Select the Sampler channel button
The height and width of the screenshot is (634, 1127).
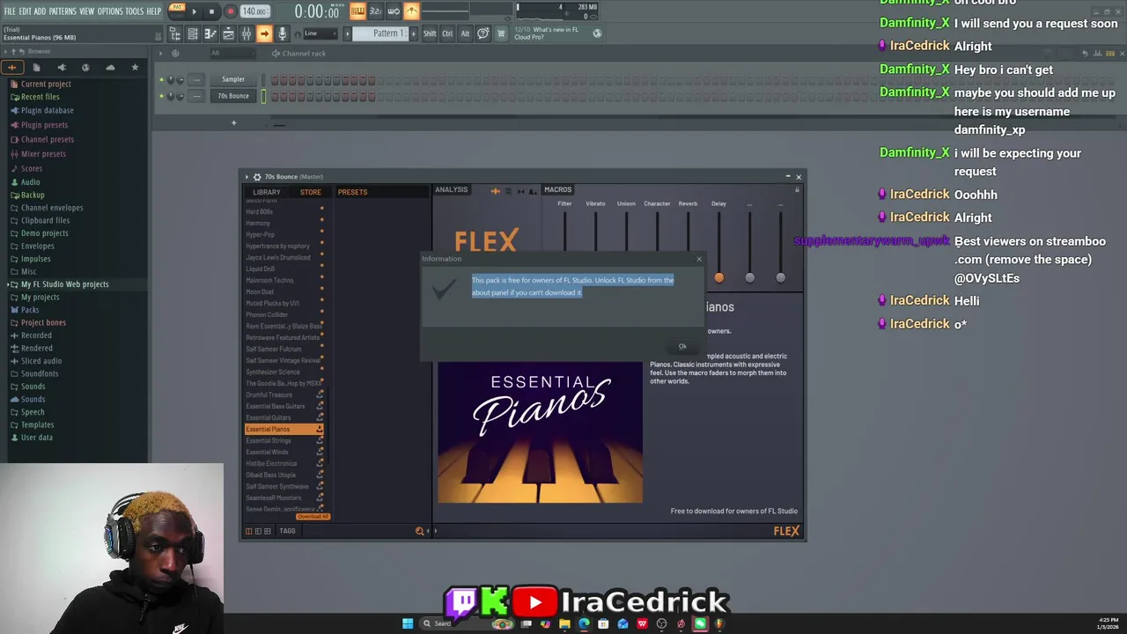pyautogui.click(x=233, y=79)
